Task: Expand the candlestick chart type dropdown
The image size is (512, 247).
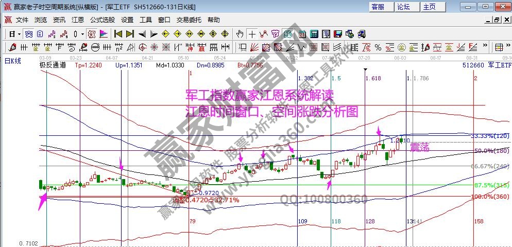Action: click(x=82, y=34)
